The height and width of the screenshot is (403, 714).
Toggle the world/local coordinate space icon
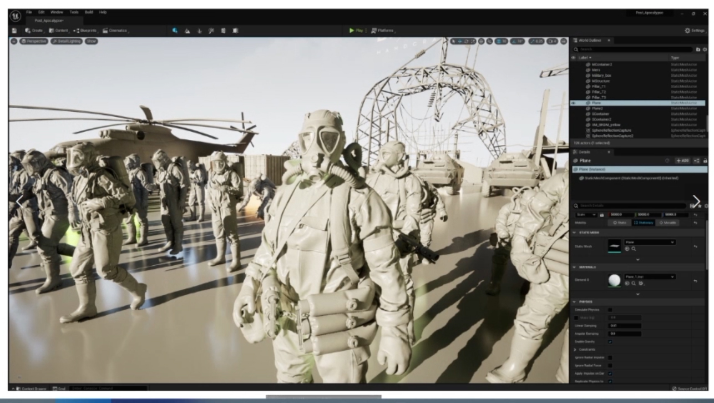click(483, 41)
